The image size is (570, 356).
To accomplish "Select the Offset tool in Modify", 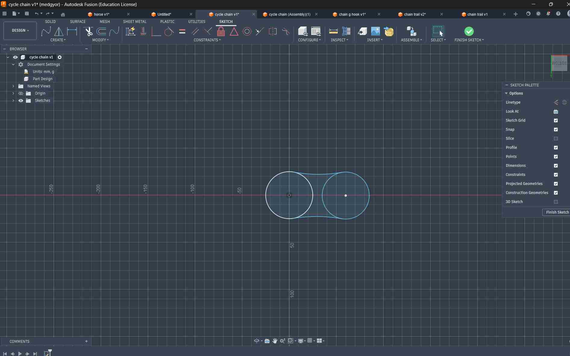I will (x=102, y=31).
